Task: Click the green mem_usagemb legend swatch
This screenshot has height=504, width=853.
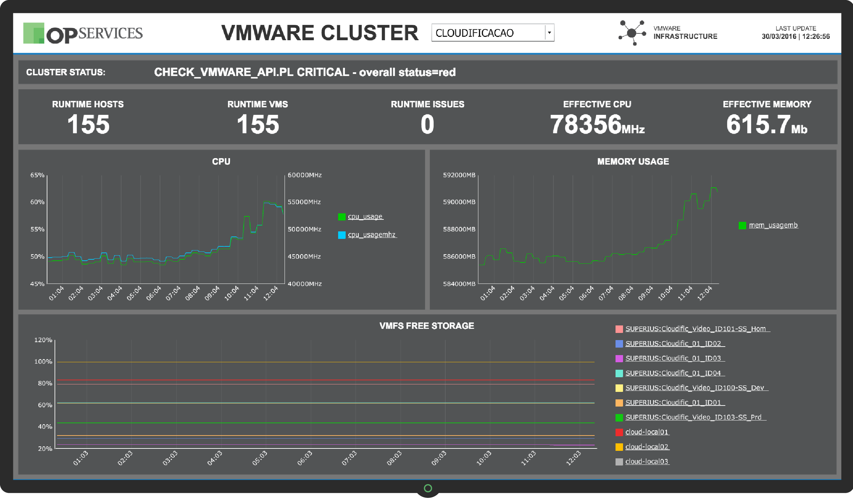Action: (742, 226)
